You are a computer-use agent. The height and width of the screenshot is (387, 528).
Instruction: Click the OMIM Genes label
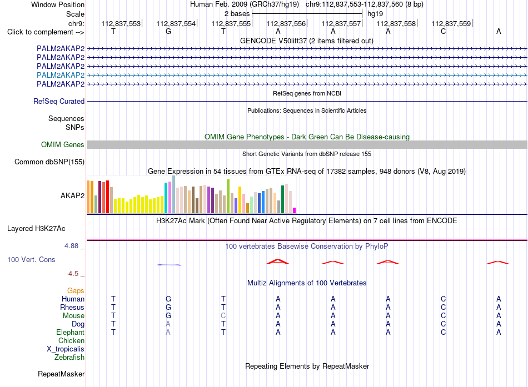point(62,145)
